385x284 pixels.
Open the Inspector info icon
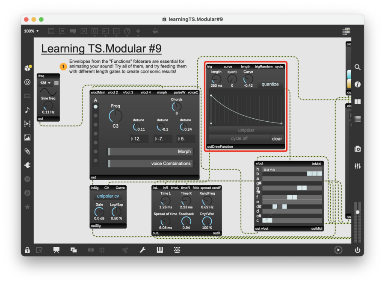click(358, 85)
